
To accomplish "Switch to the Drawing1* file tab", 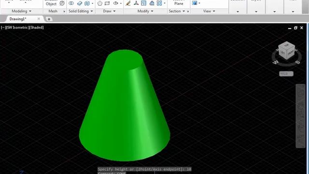I will click(18, 19).
